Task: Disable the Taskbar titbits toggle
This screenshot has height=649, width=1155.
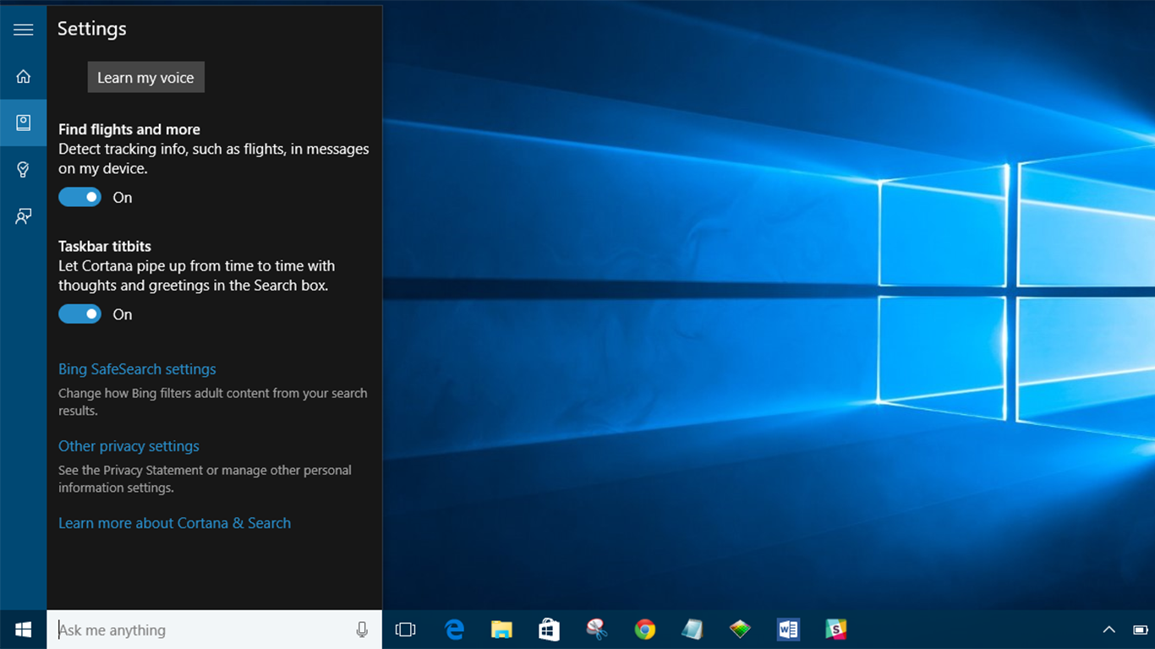Action: pos(79,314)
